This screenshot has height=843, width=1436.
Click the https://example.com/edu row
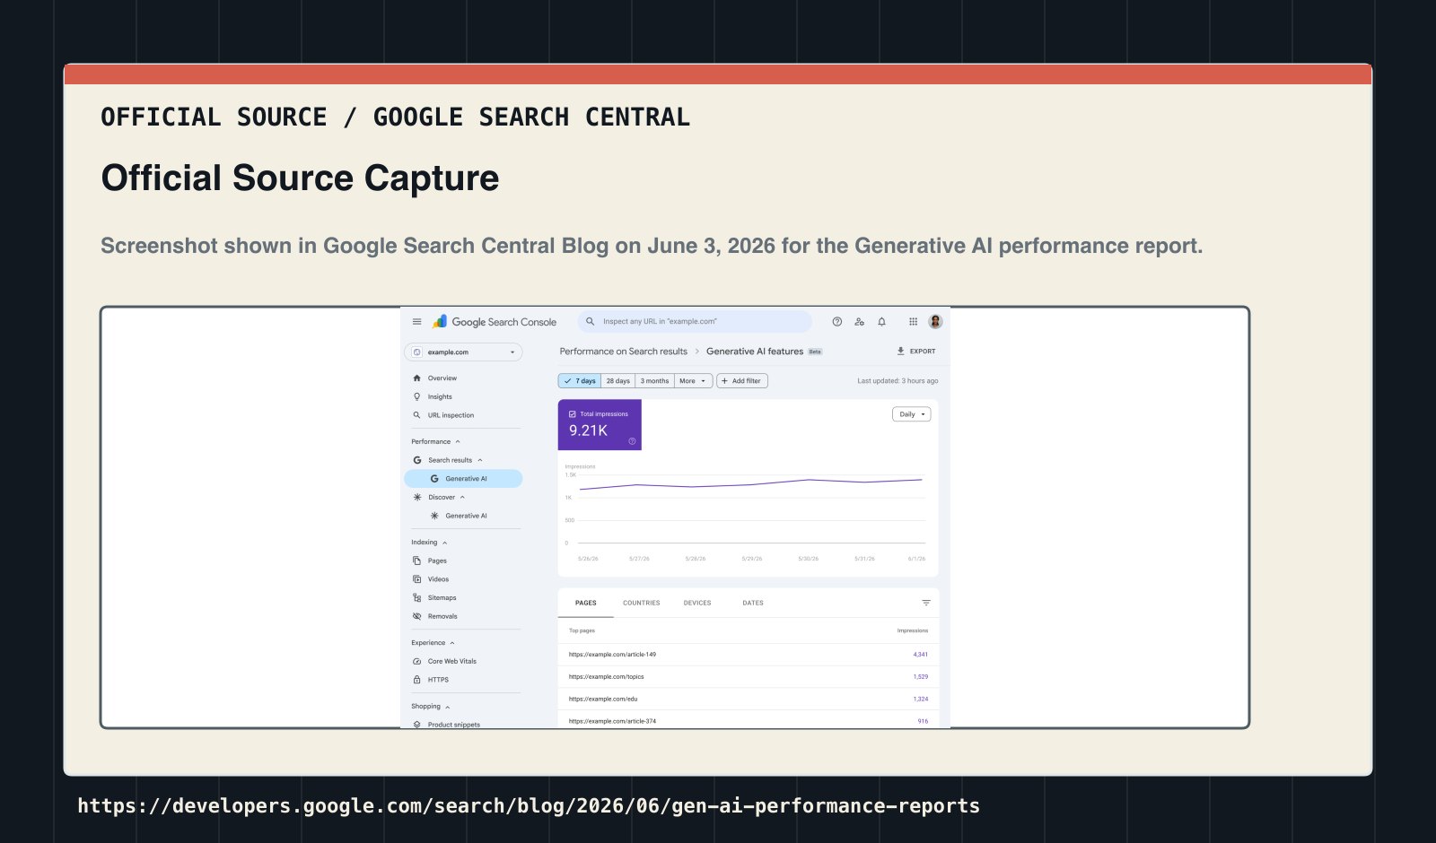click(749, 699)
